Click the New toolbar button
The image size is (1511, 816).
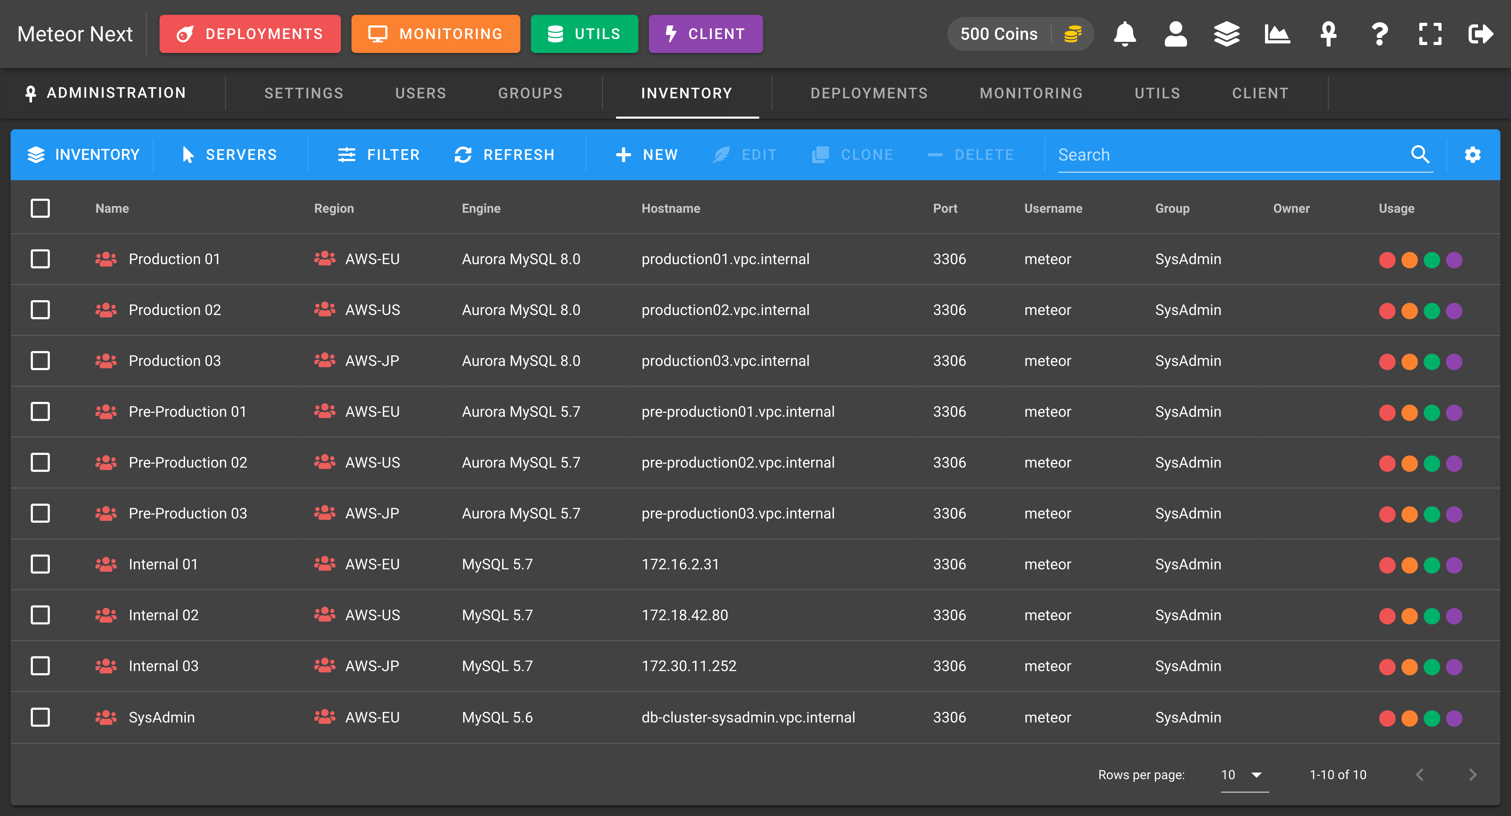[647, 155]
